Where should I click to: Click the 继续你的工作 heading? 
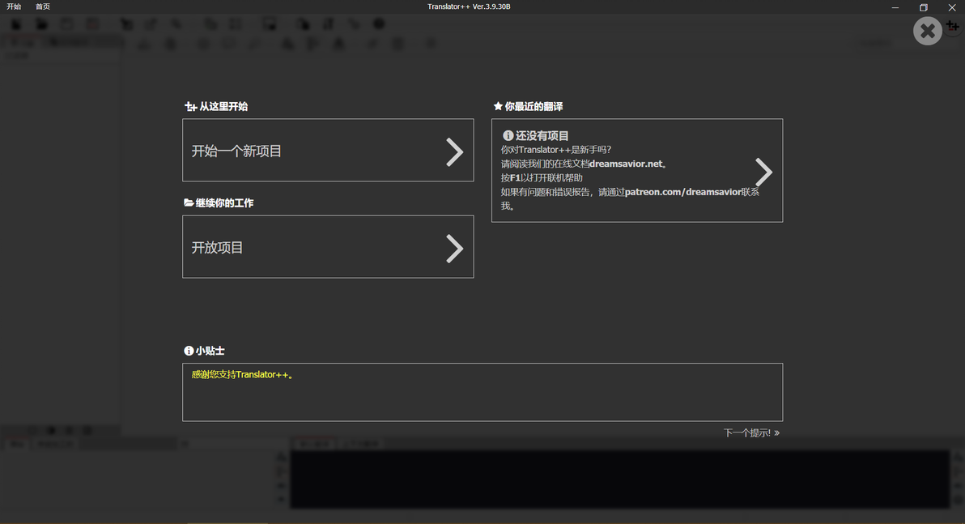(219, 203)
